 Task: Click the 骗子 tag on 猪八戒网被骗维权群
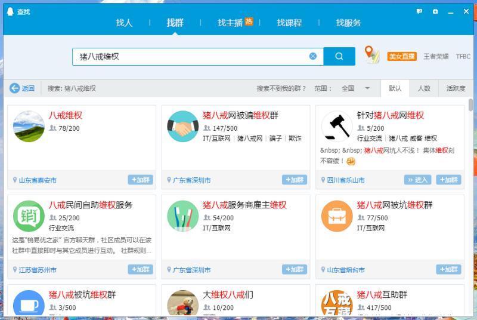[275, 139]
